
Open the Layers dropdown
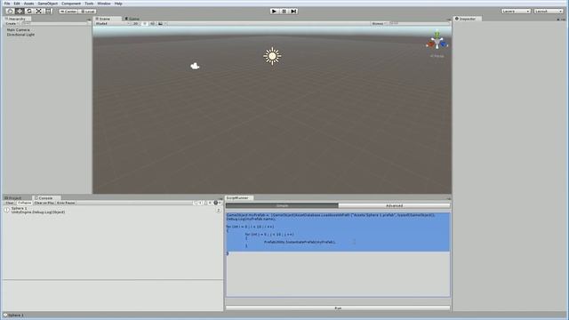pyautogui.click(x=516, y=12)
